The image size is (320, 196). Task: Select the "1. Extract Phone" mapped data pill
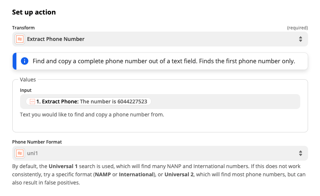88,102
